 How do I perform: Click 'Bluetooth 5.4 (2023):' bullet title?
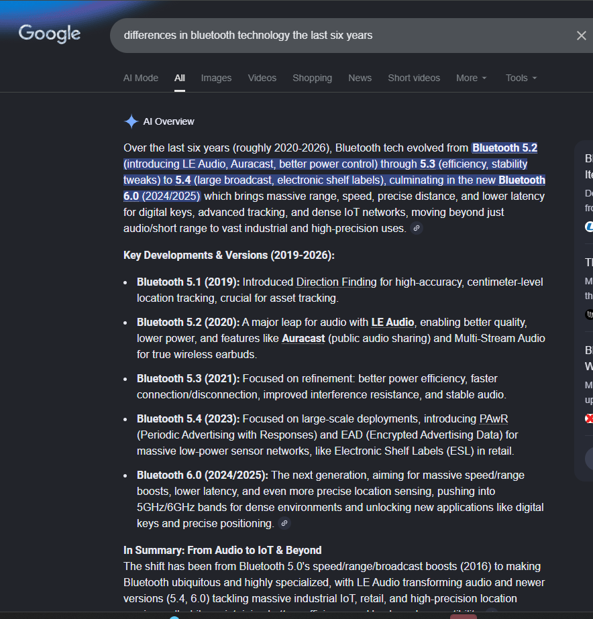(188, 418)
